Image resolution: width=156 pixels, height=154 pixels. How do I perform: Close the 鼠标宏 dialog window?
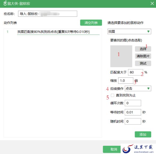click(x=152, y=3)
